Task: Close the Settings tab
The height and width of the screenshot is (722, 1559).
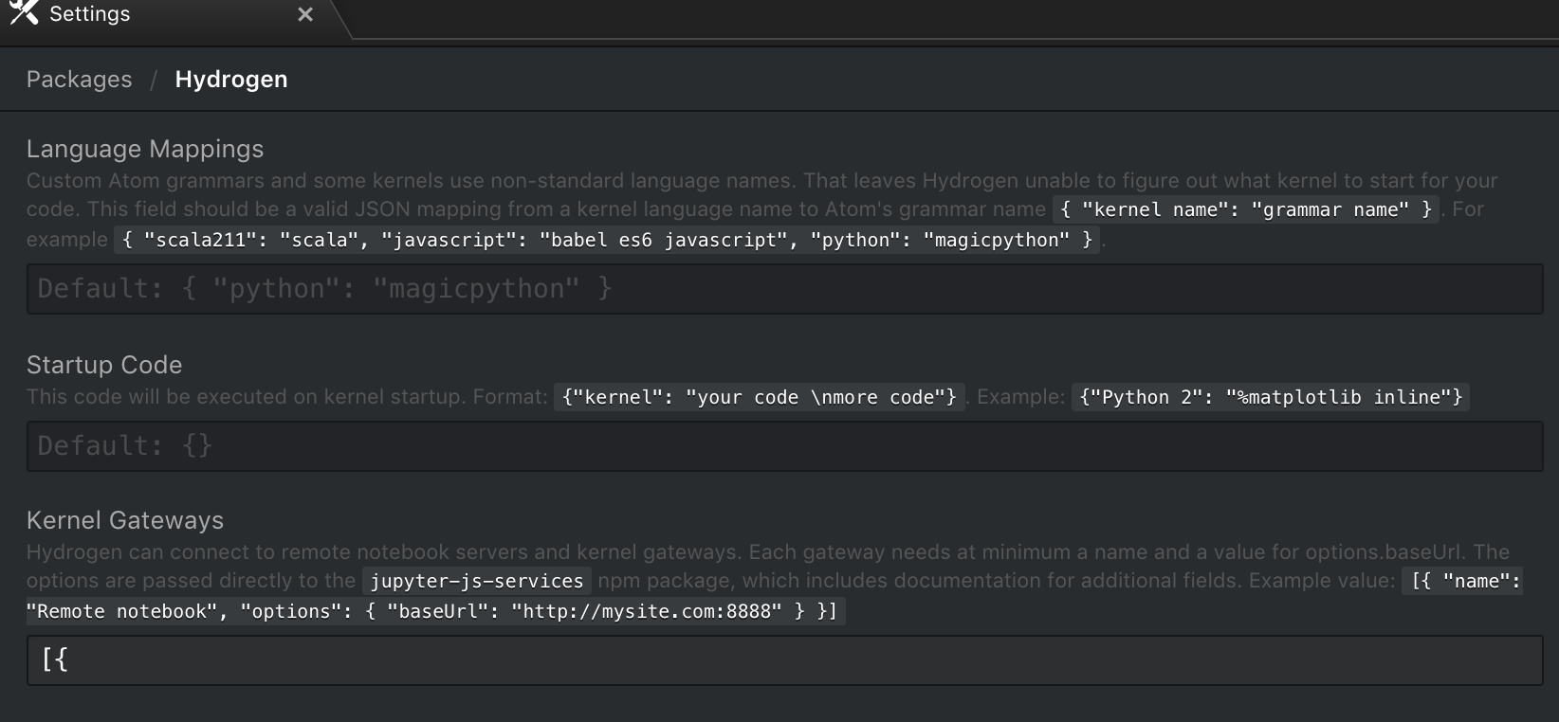Action: click(305, 14)
